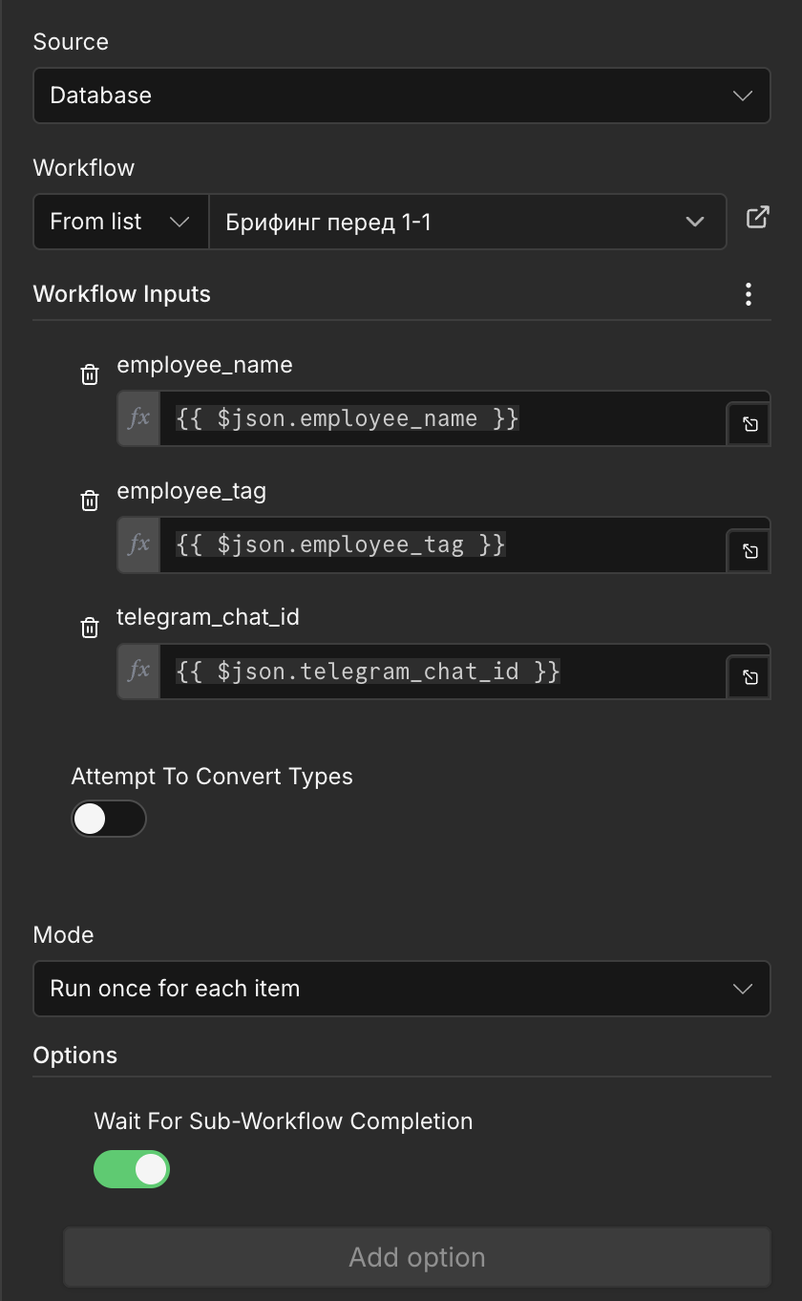
Task: Click the employee_tag expression field
Action: click(x=439, y=544)
